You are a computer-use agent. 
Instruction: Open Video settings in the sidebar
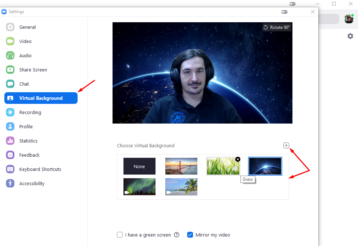pyautogui.click(x=25, y=41)
